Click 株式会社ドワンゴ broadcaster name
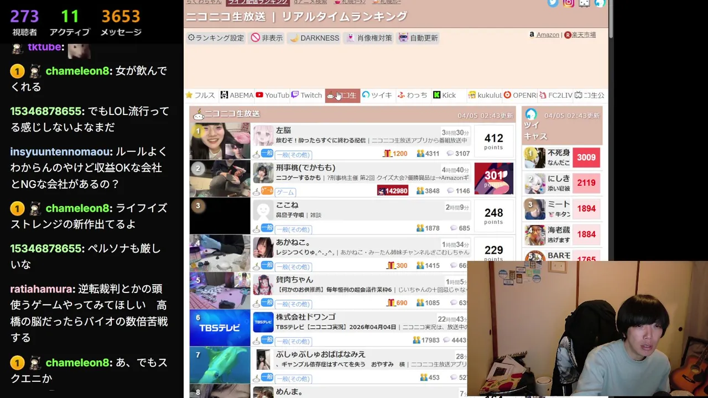The image size is (708, 398). click(306, 317)
